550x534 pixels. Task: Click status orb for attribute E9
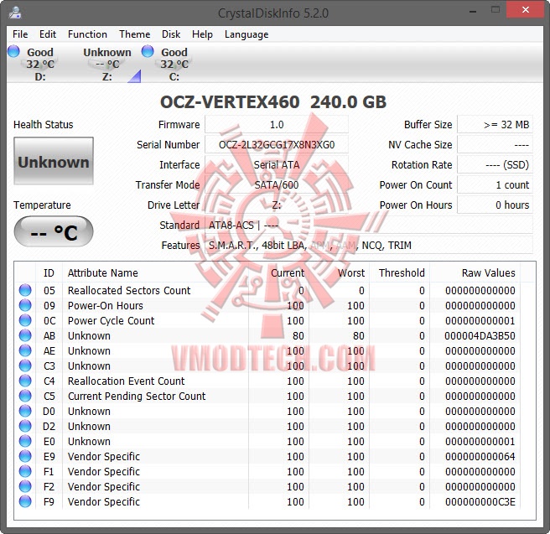tap(25, 456)
